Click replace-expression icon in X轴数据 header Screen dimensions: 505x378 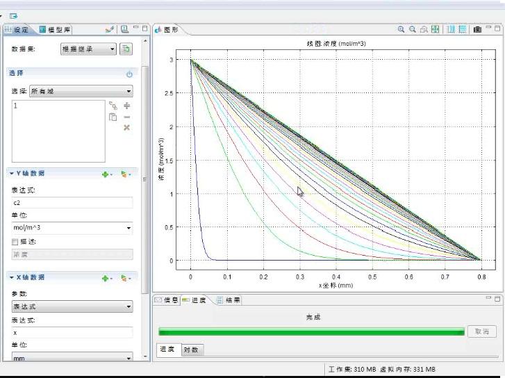pos(126,278)
